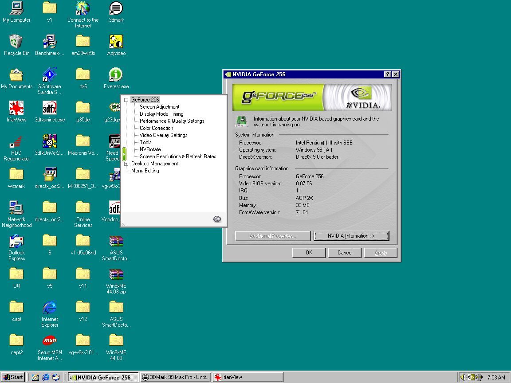Select the Menu Editing item
The height and width of the screenshot is (383, 511).
pos(145,171)
